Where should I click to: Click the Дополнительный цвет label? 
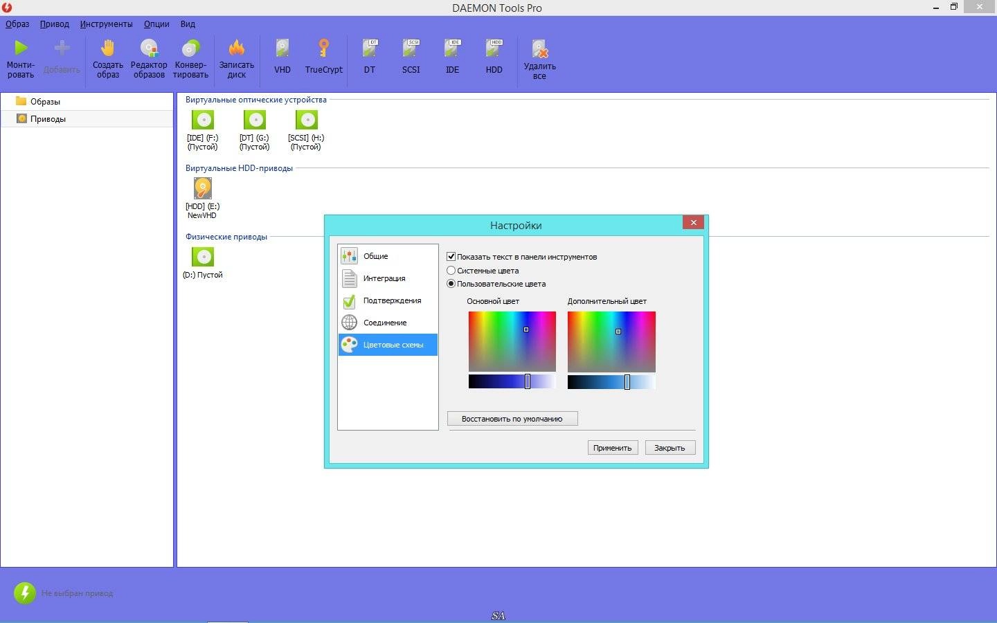pyautogui.click(x=607, y=301)
